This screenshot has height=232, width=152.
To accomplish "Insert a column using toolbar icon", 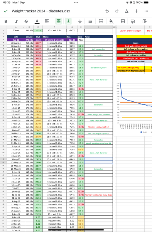I will tap(145, 21).
